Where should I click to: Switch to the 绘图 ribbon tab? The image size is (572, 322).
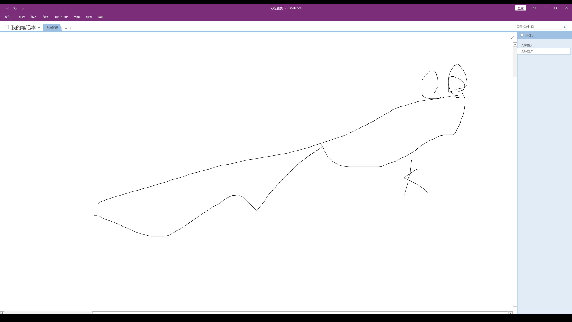coord(46,17)
